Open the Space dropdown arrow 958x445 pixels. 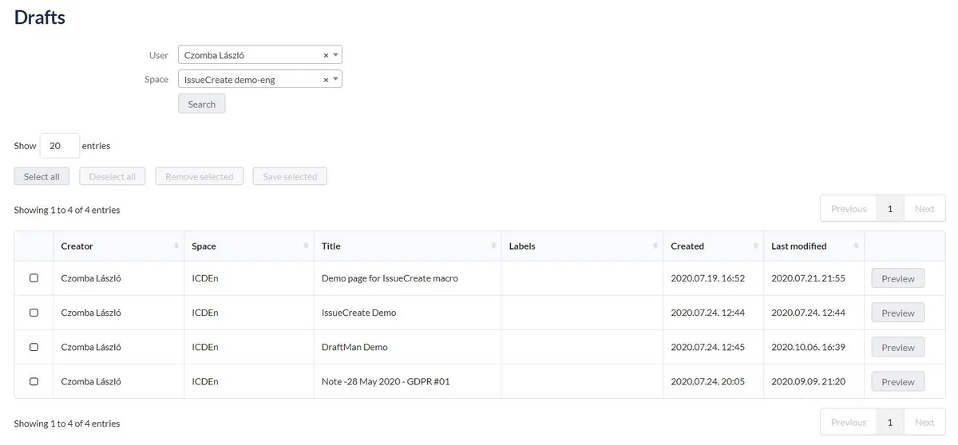pos(335,80)
